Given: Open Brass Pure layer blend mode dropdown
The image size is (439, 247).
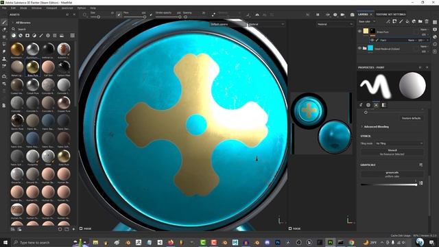Looking at the screenshot, I should (x=424, y=30).
